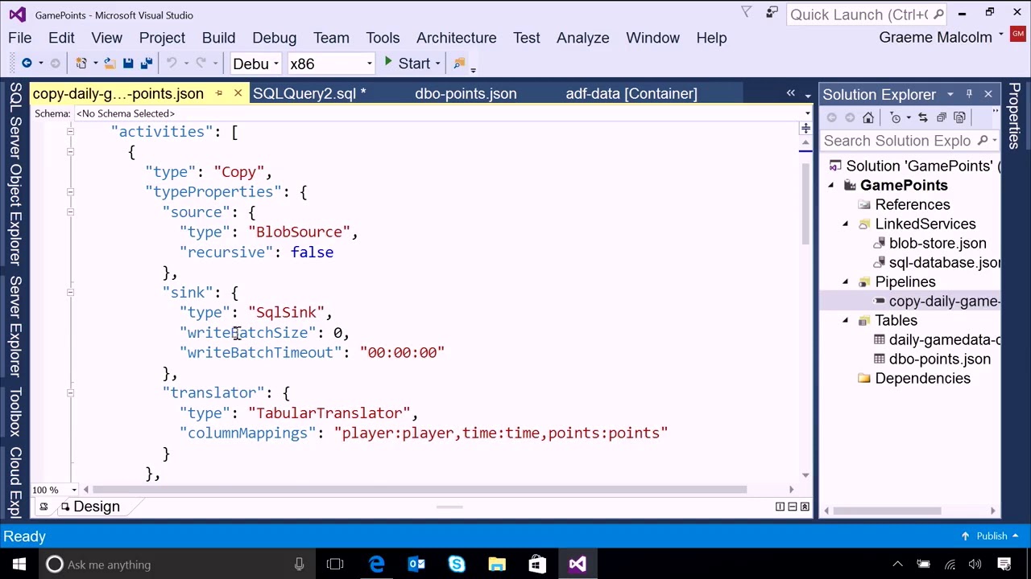Image resolution: width=1031 pixels, height=579 pixels.
Task: Open the Analyze menu
Action: click(582, 38)
